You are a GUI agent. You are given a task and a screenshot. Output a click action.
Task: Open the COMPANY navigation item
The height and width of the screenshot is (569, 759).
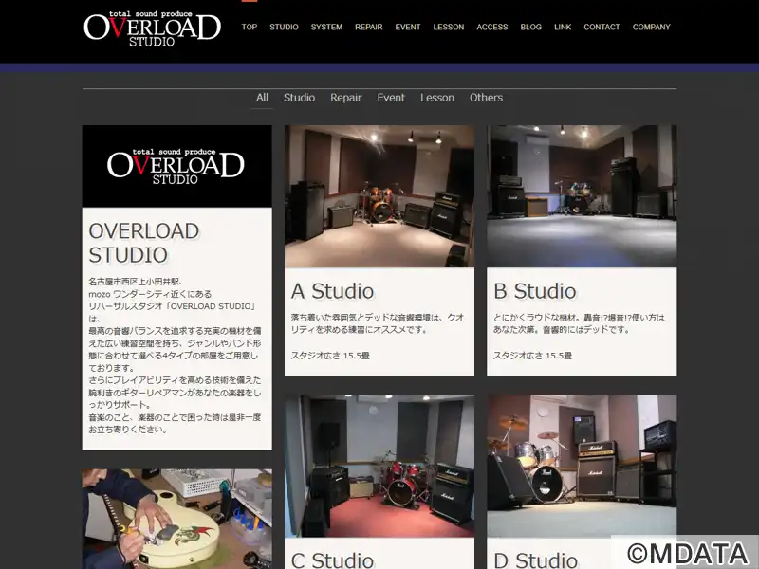click(x=651, y=28)
